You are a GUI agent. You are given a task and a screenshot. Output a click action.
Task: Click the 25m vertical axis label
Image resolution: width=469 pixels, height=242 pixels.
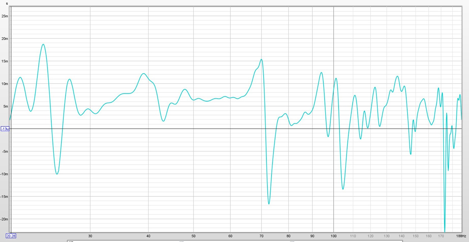(5, 16)
